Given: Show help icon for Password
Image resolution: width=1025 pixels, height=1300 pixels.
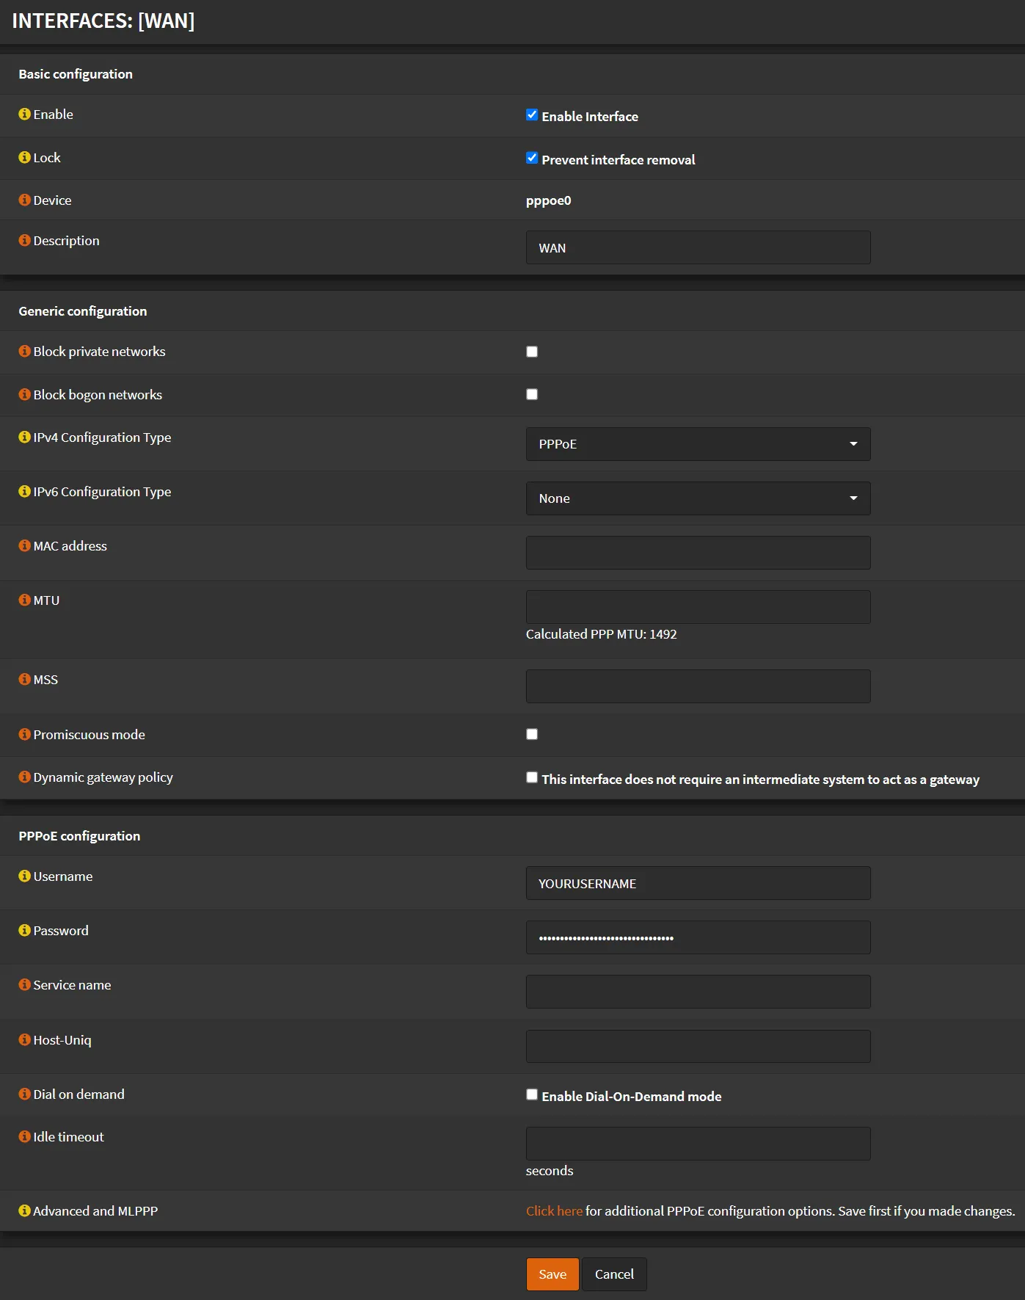Looking at the screenshot, I should (x=24, y=931).
